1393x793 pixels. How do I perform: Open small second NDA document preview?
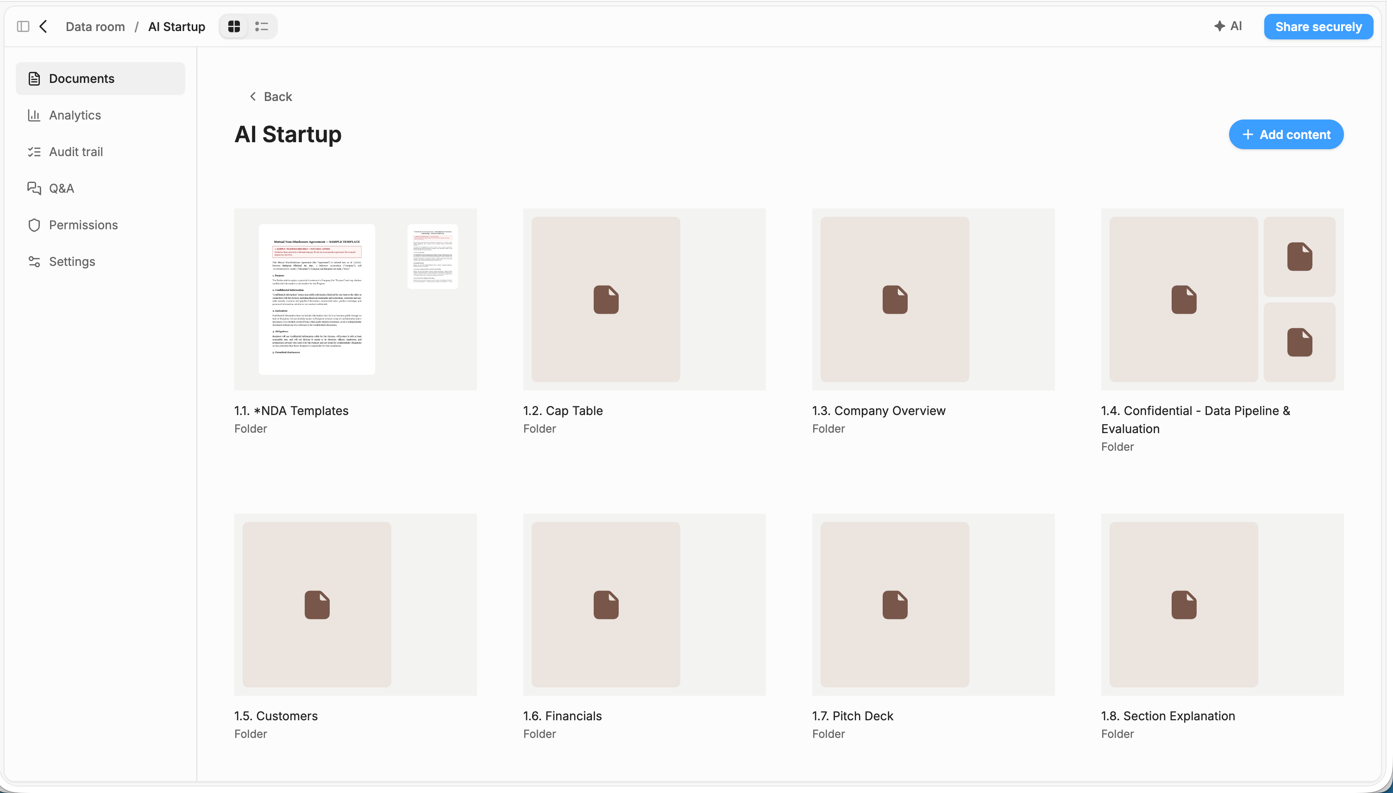432,256
